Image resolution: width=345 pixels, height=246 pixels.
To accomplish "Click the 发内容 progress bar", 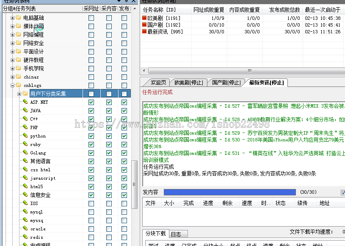I will tap(230, 192).
